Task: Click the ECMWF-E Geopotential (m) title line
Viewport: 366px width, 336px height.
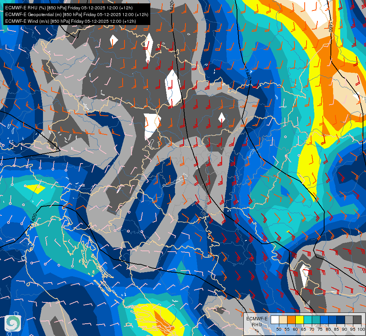Action: click(77, 15)
